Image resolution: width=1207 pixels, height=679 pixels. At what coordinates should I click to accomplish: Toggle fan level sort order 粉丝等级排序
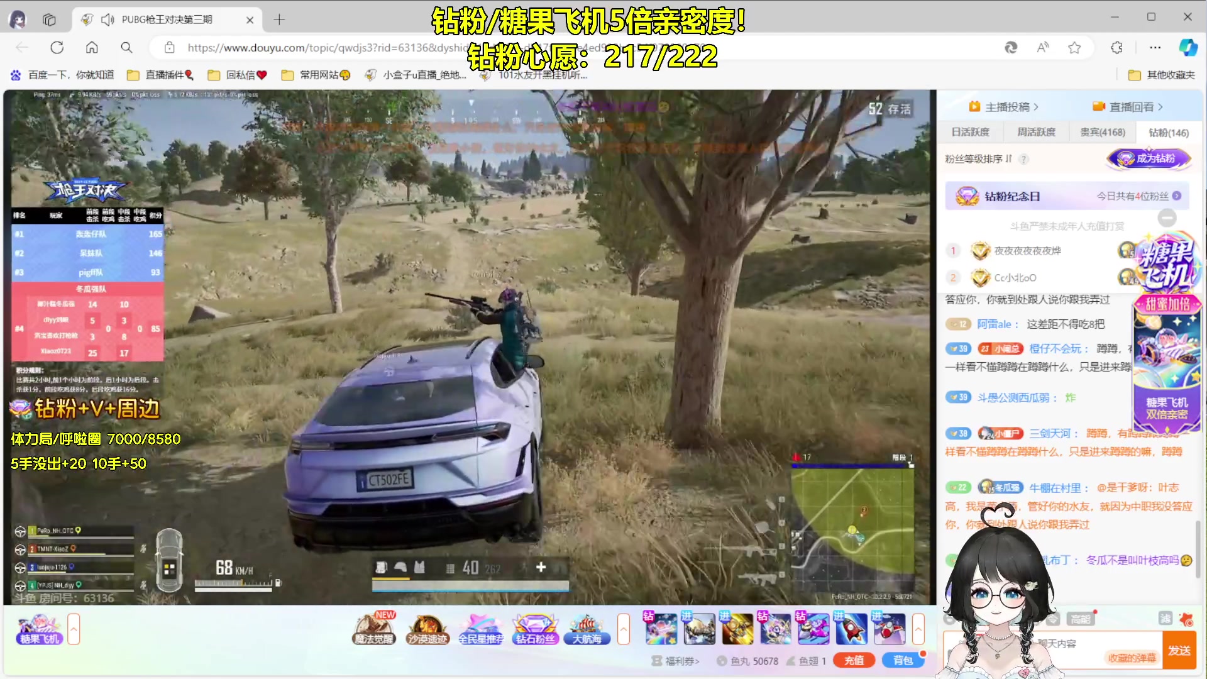tap(978, 159)
